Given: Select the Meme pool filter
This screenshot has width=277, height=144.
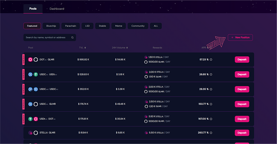Looking at the screenshot, I should [x=118, y=26].
